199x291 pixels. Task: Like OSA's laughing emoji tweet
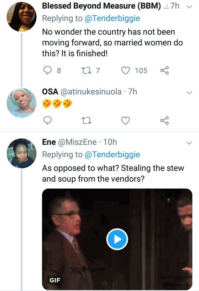point(125,120)
